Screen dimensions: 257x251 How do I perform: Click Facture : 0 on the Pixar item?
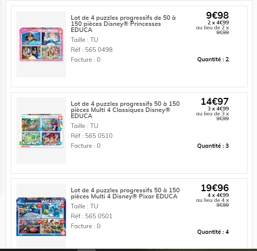(85, 226)
